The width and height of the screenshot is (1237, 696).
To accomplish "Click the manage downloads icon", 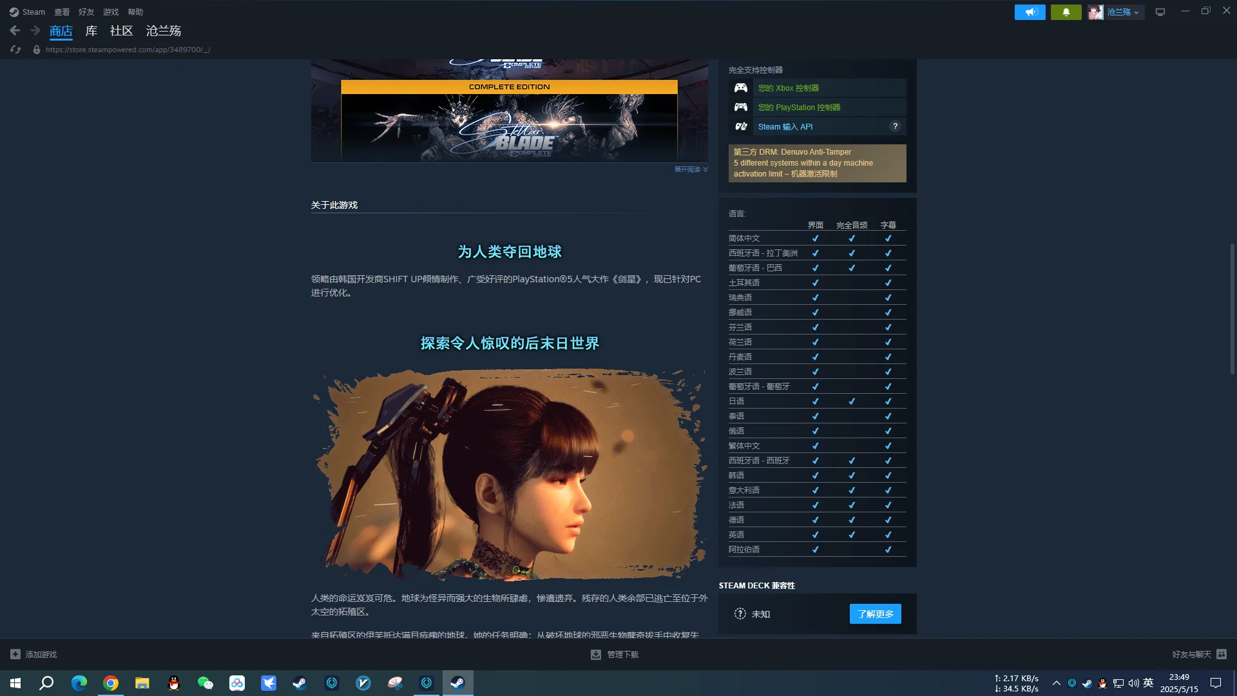I will [596, 654].
